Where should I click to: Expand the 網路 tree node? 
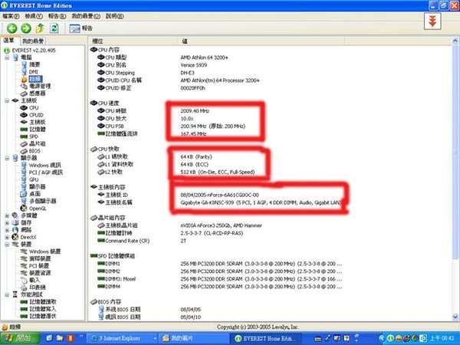point(7,230)
